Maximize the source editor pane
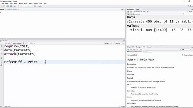 124,41
